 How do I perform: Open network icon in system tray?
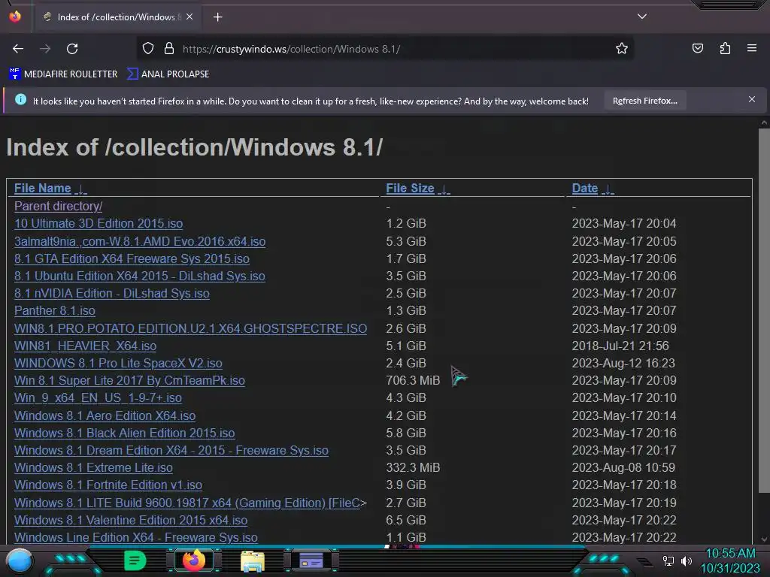point(668,560)
